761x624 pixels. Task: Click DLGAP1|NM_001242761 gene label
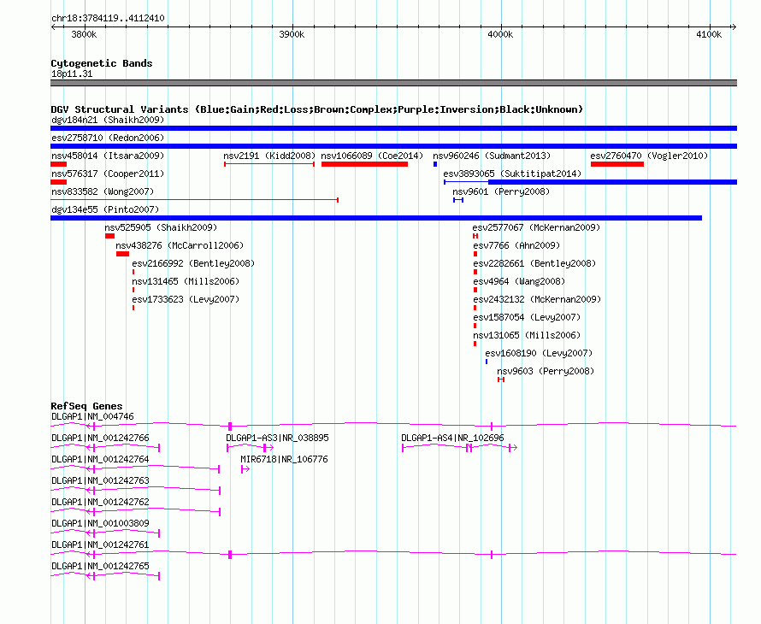click(100, 545)
